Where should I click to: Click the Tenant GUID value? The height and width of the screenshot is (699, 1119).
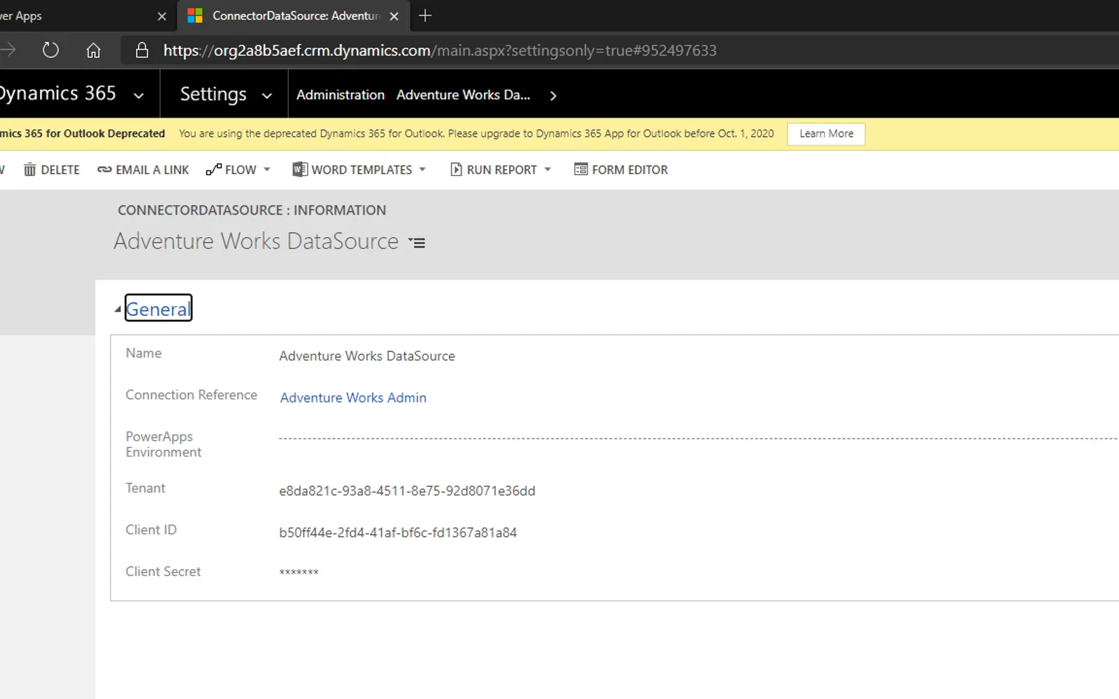[407, 491]
